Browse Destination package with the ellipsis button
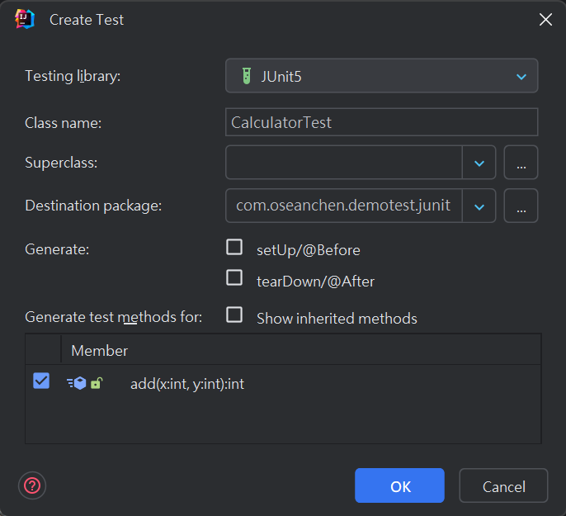The image size is (566, 516). (521, 206)
